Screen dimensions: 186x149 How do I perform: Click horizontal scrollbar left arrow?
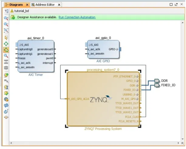(11, 143)
